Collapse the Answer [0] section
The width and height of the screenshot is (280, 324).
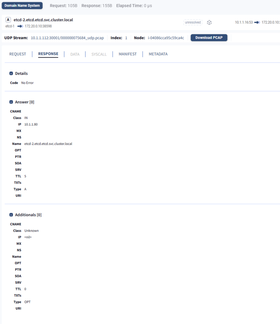tap(11, 102)
